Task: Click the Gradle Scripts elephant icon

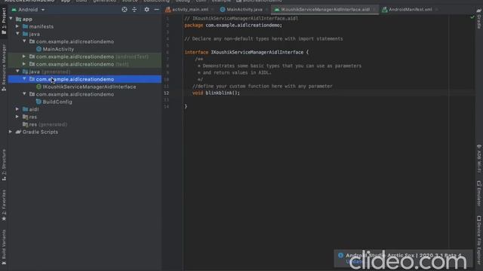Action: coord(18,132)
